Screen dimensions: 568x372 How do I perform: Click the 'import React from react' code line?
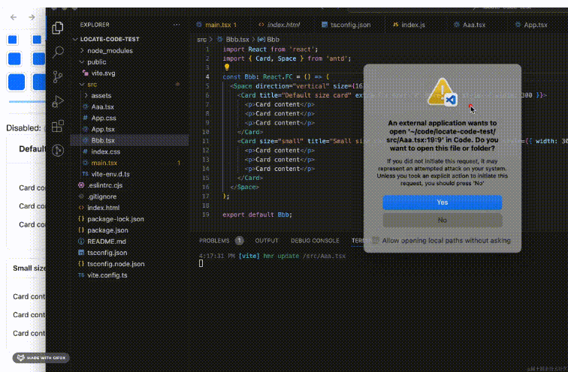(x=270, y=49)
